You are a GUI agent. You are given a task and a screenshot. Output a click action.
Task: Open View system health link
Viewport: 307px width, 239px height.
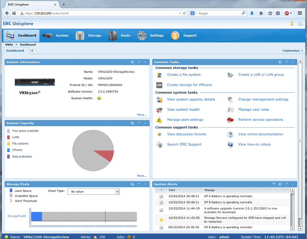pyautogui.click(x=183, y=110)
